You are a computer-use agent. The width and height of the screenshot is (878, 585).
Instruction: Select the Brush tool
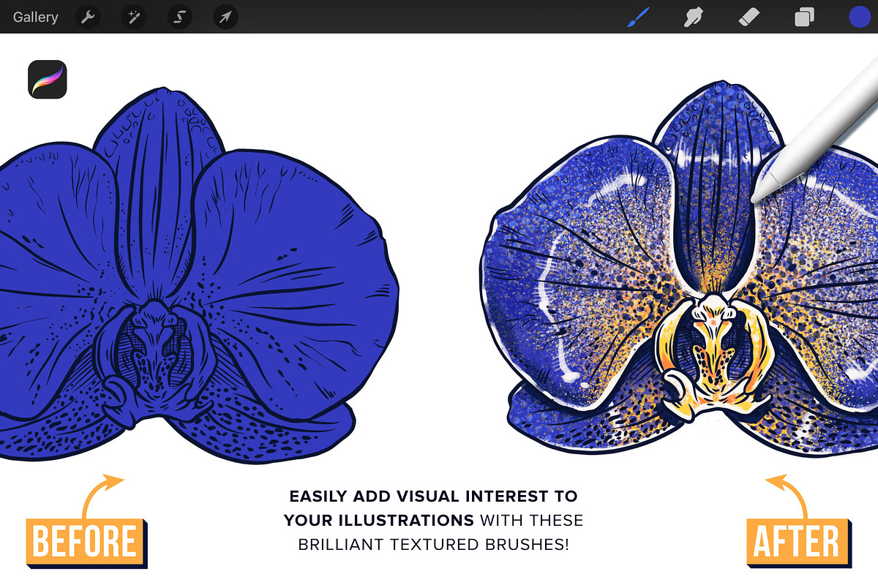click(639, 17)
